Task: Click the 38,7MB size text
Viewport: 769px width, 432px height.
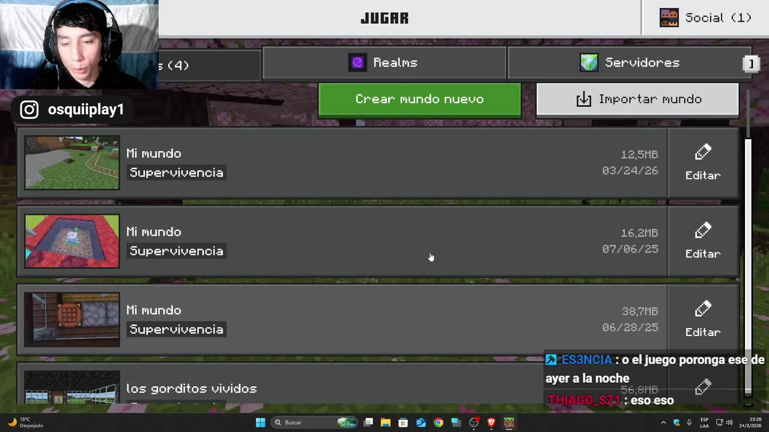Action: (640, 311)
